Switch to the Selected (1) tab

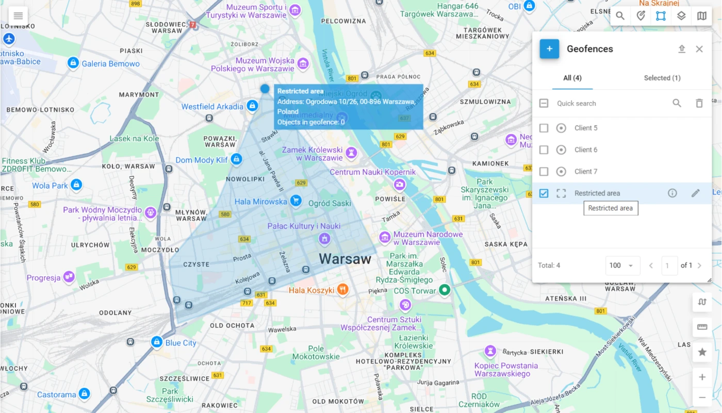pos(662,78)
